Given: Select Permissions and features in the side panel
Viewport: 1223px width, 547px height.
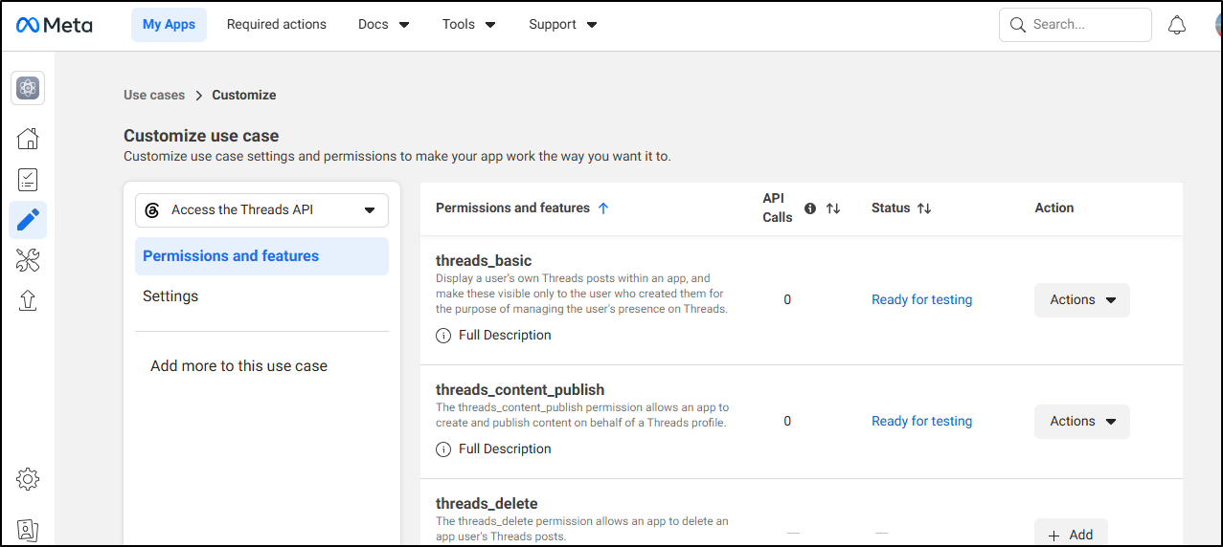Looking at the screenshot, I should [261, 256].
